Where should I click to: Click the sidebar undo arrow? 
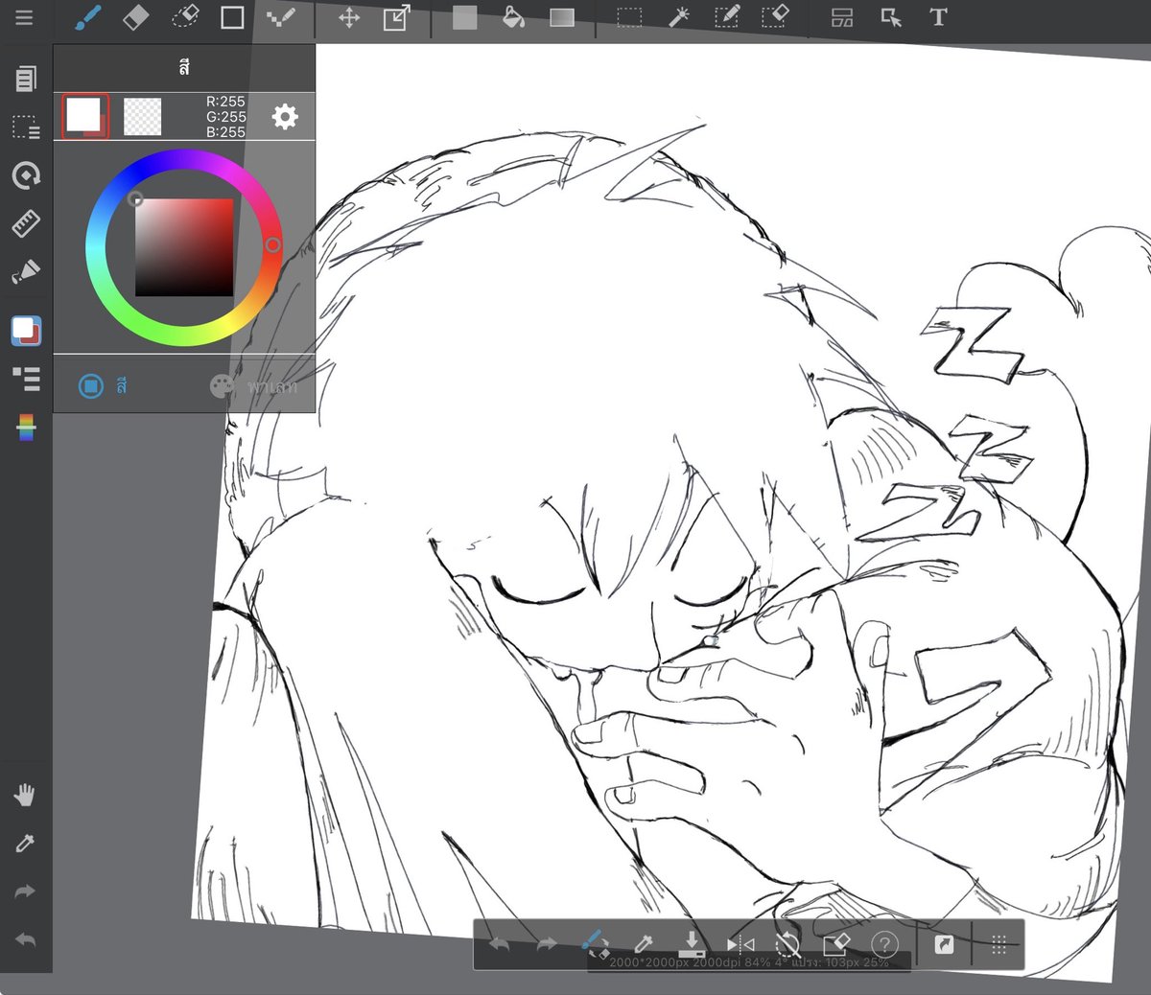pyautogui.click(x=25, y=940)
